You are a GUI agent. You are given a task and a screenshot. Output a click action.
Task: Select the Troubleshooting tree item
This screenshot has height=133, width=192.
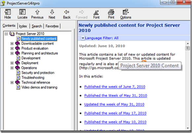click(33, 78)
